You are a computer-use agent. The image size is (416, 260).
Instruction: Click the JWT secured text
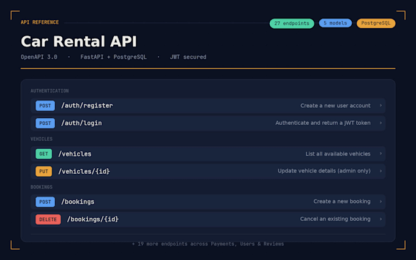(x=188, y=57)
